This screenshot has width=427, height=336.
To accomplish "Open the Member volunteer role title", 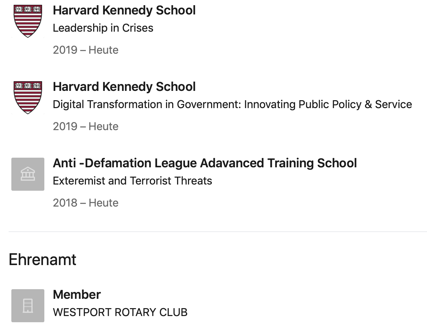I will (77, 295).
